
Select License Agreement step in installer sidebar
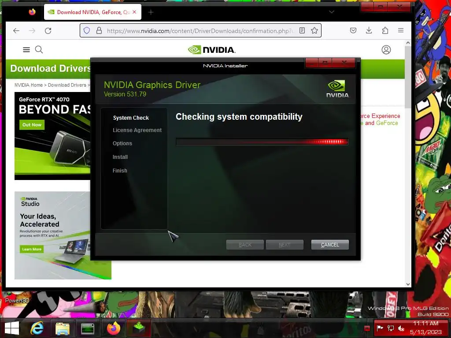point(137,130)
